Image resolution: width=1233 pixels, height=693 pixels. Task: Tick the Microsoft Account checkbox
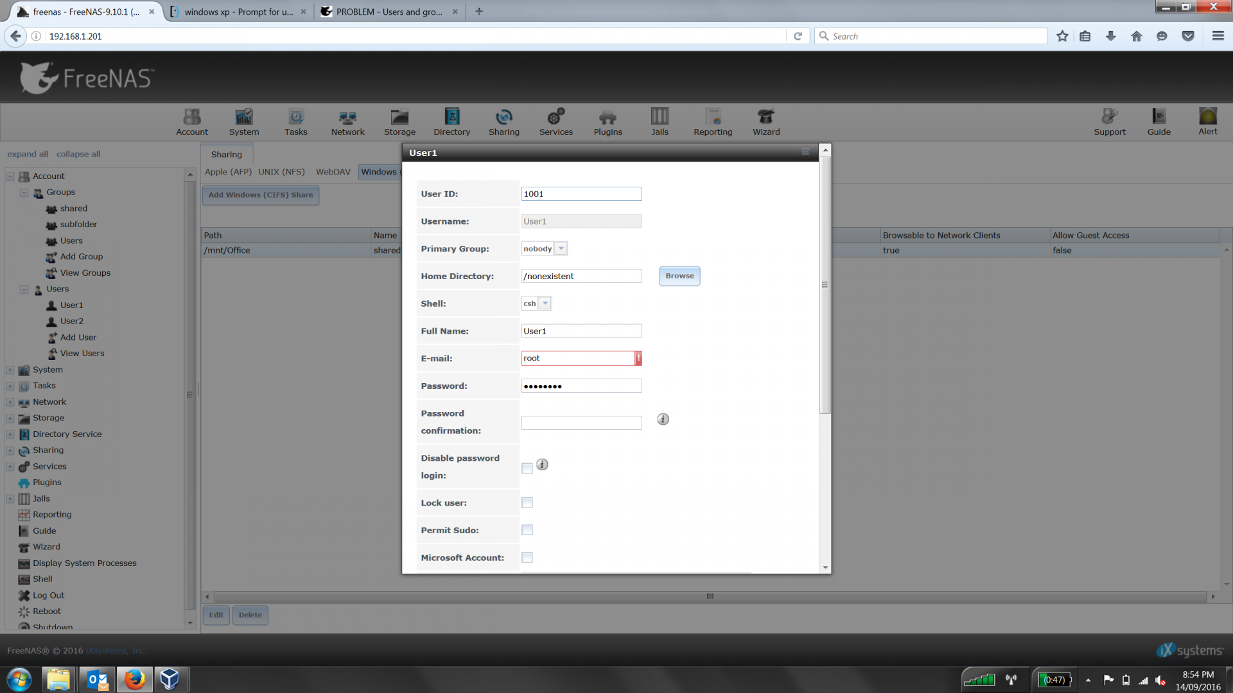pyautogui.click(x=527, y=558)
